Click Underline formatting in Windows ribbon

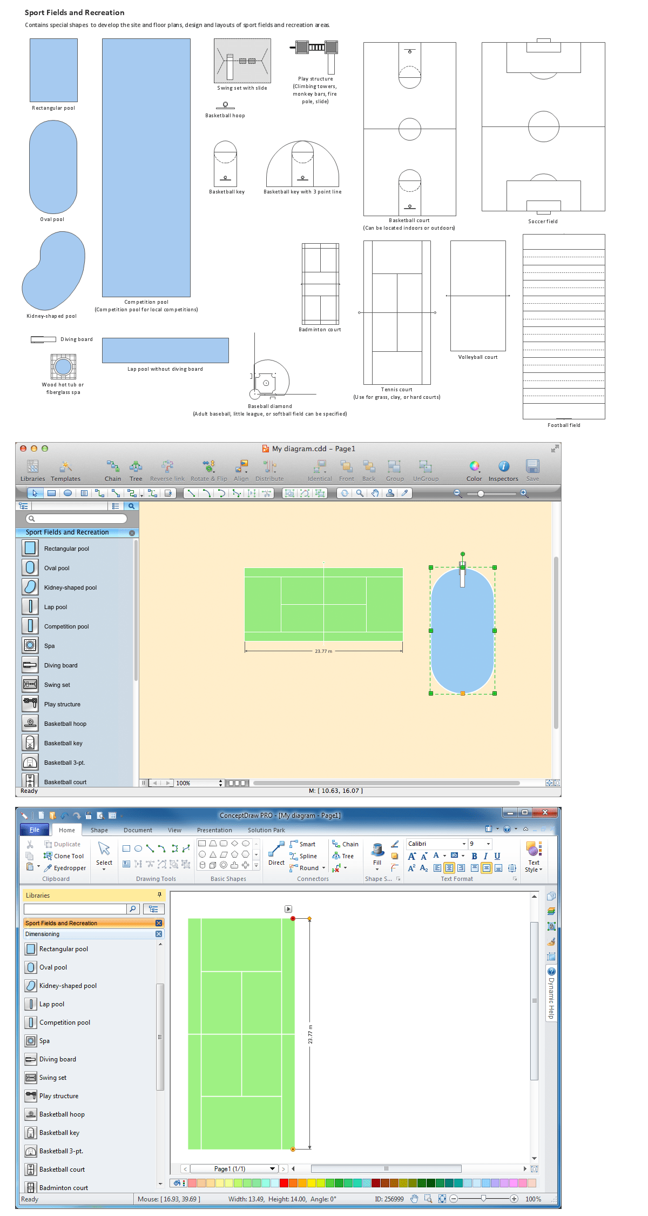coord(497,856)
